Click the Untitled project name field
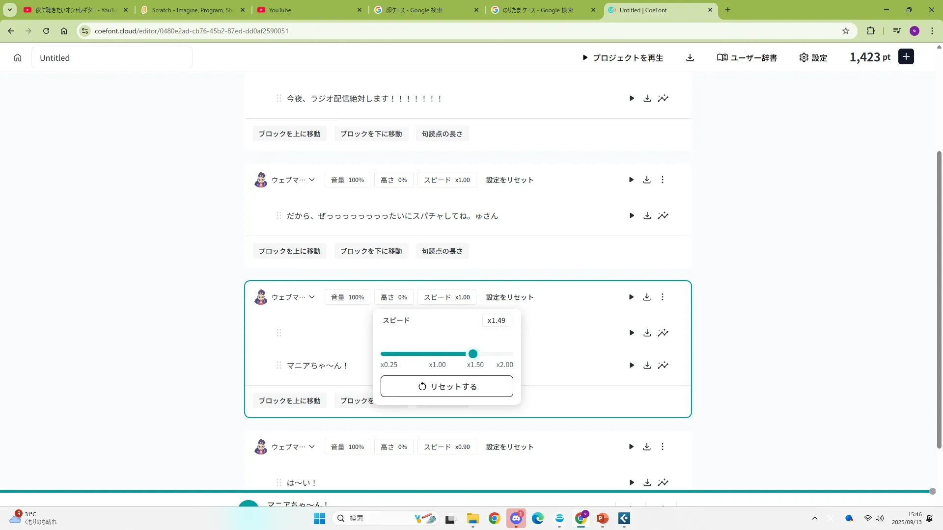Image resolution: width=943 pixels, height=530 pixels. point(112,58)
